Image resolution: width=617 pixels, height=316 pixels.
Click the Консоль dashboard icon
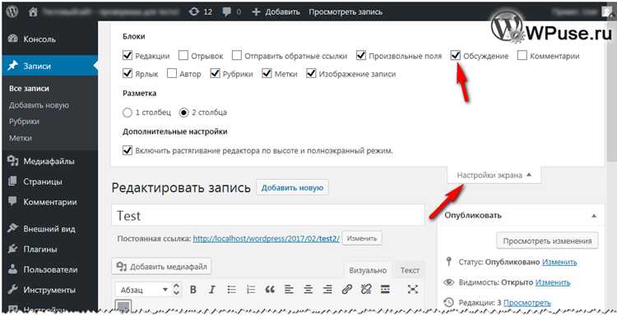(13, 39)
